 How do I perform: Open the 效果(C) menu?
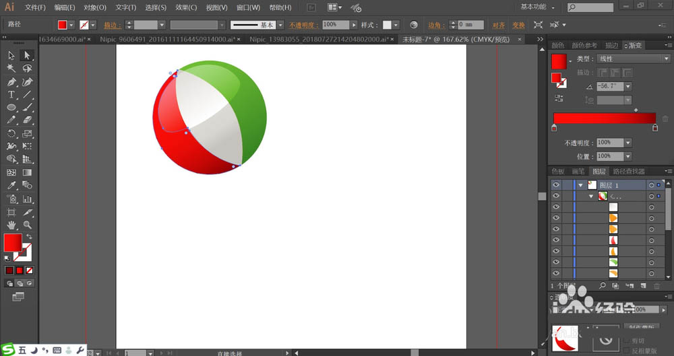[186, 7]
